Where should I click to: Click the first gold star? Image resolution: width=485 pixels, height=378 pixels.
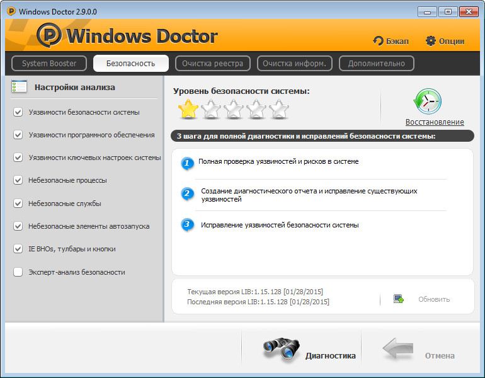[188, 109]
